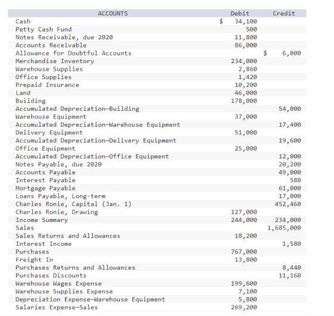The height and width of the screenshot is (316, 334).
Task: Click the Building value 178,000
Action: coord(244,101)
